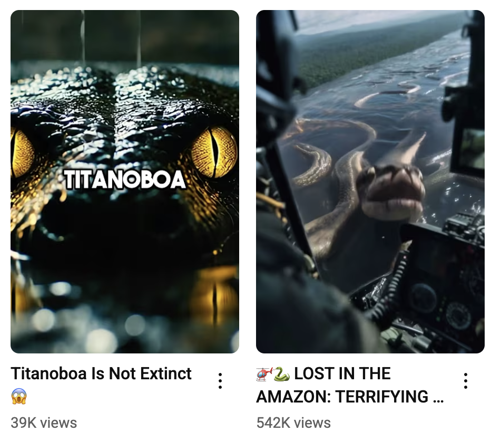
Task: Click the green snake emoji in the title
Action: tap(282, 374)
